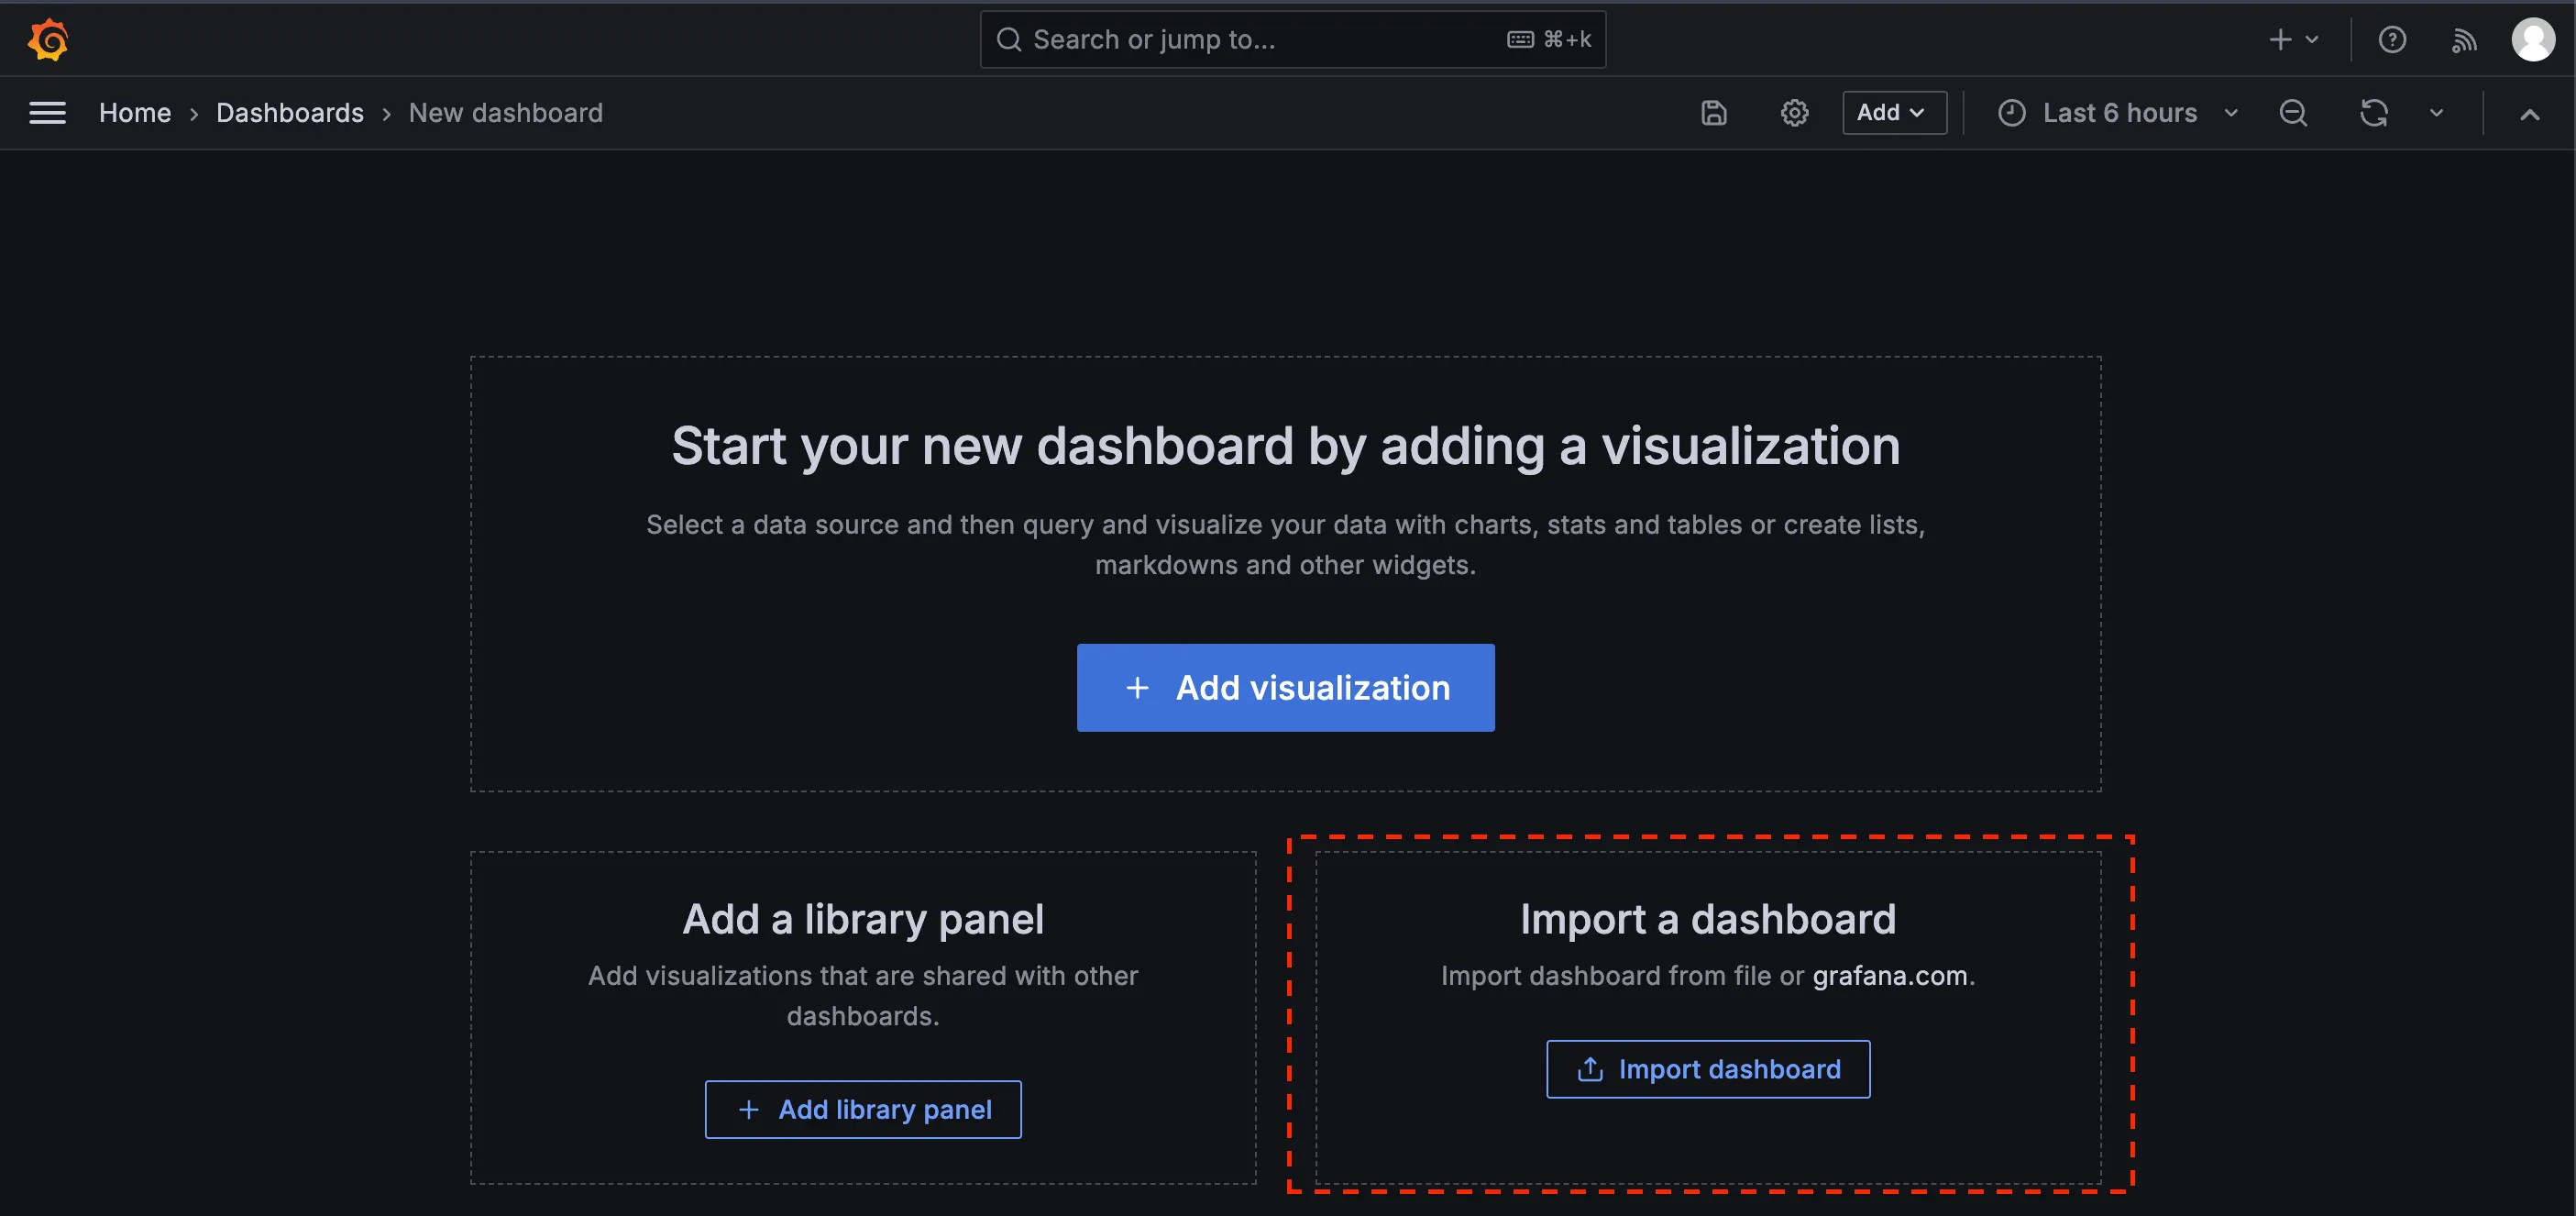This screenshot has height=1216, width=2576.
Task: Expand the refresh interval dropdown arrow
Action: coord(2436,113)
